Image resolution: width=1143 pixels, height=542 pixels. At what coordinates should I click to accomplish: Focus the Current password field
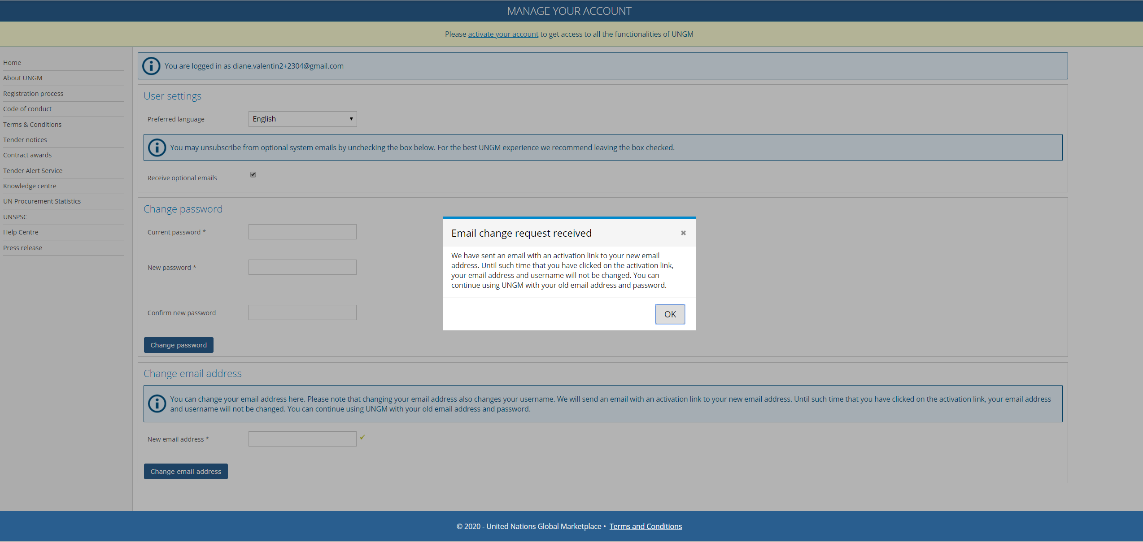point(303,232)
